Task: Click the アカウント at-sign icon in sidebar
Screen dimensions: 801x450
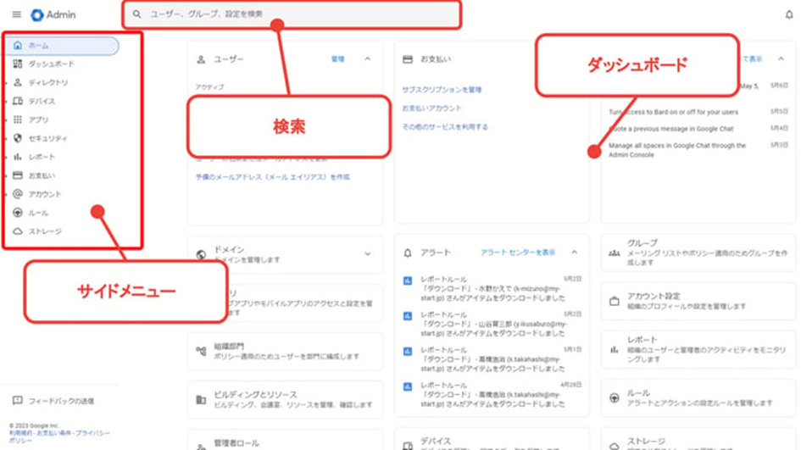Action: point(18,194)
